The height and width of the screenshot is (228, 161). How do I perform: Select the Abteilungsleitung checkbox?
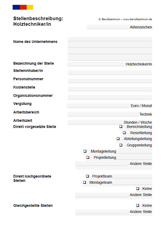point(118,139)
